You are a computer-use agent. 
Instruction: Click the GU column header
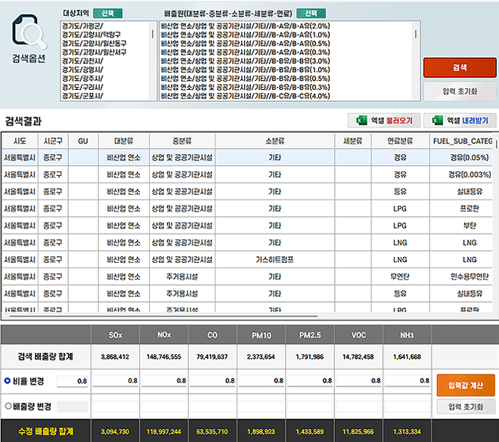83,141
